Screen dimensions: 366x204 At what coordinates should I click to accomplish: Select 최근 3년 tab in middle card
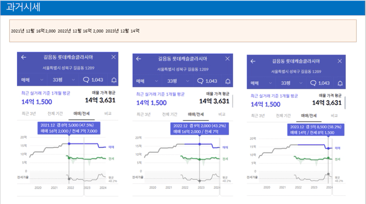[144, 114]
